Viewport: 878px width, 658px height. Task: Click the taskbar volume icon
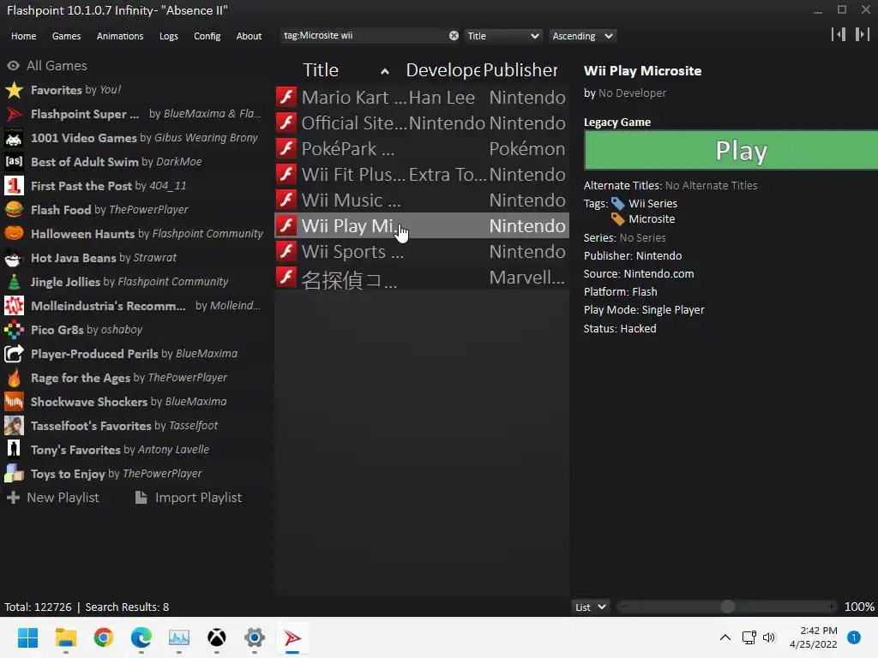(x=769, y=637)
